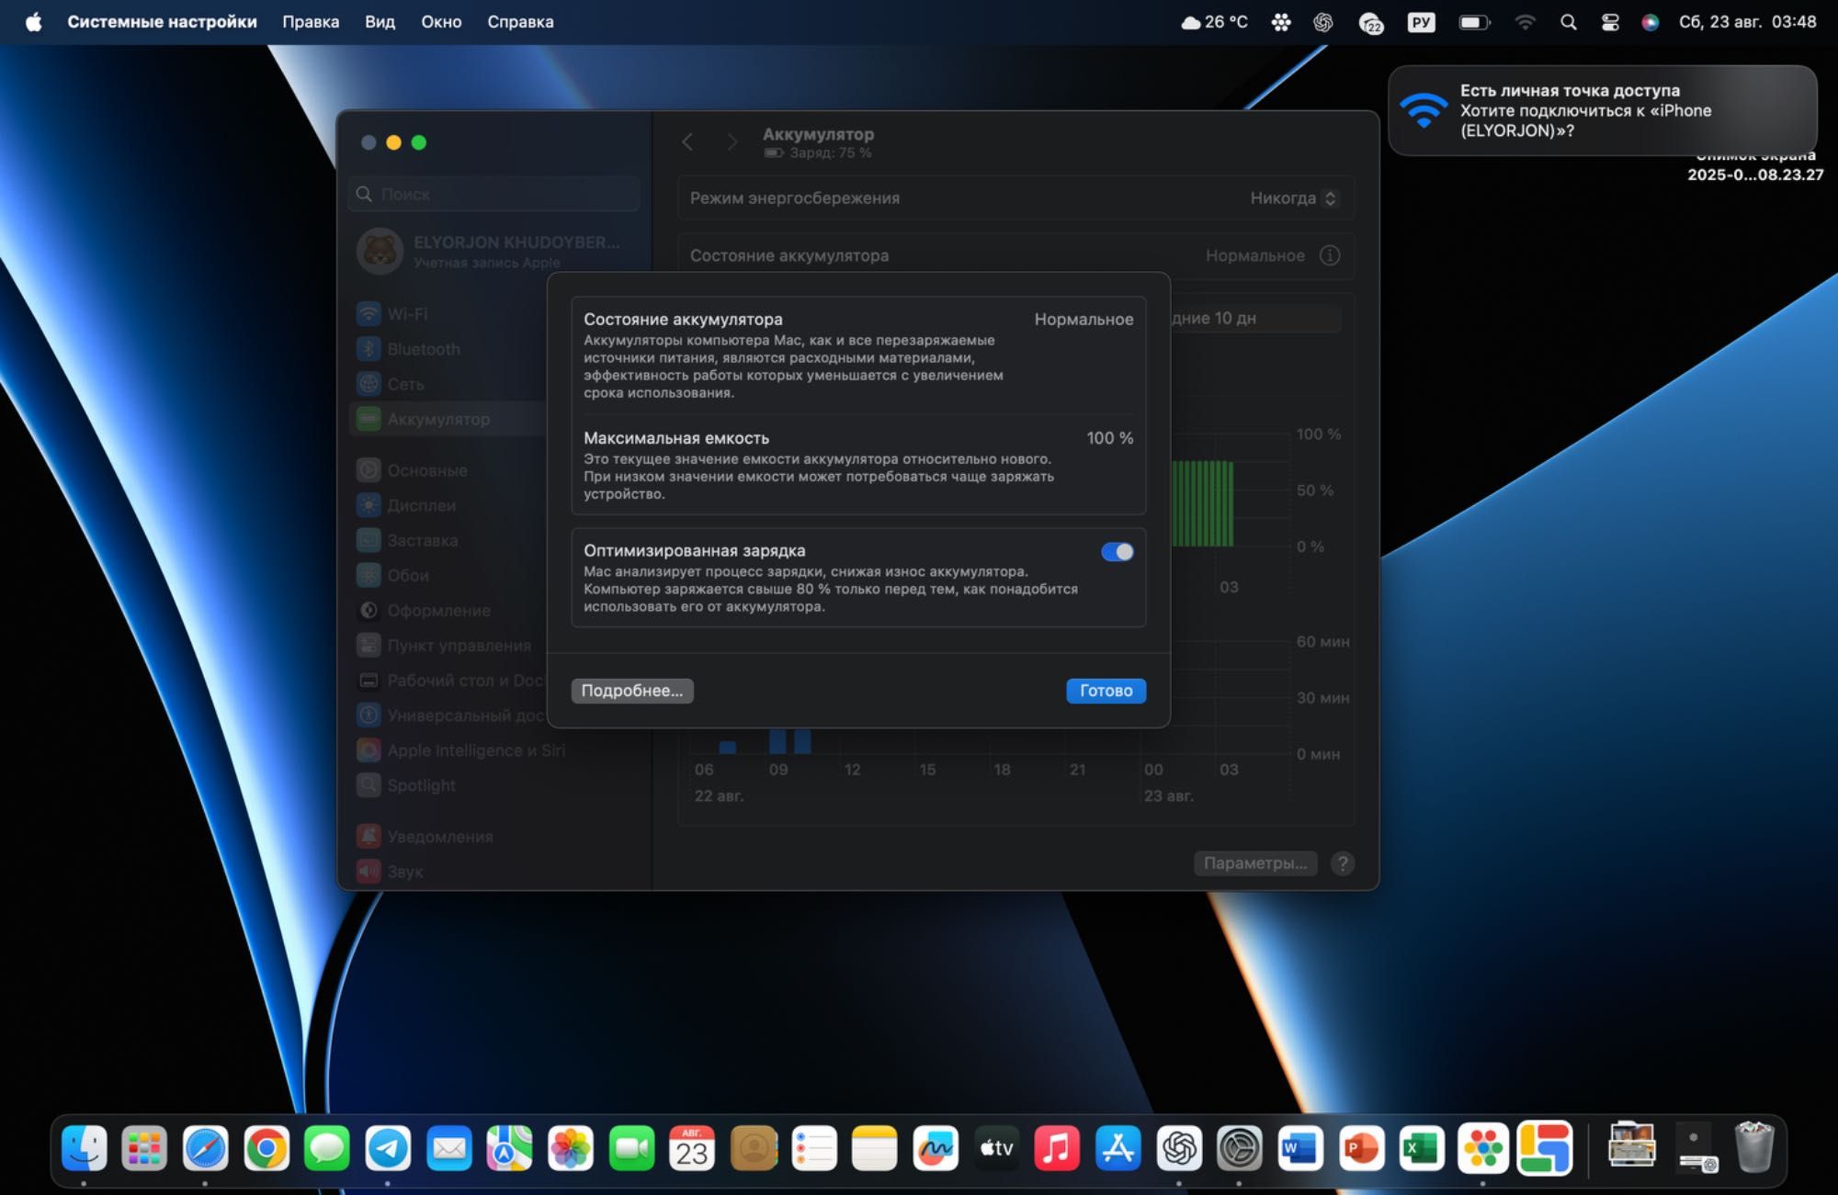Open the Подробнее... link button

632,691
